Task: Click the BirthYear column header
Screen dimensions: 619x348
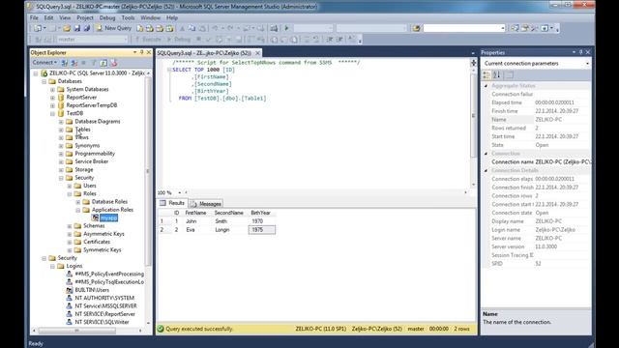Action: tap(262, 213)
